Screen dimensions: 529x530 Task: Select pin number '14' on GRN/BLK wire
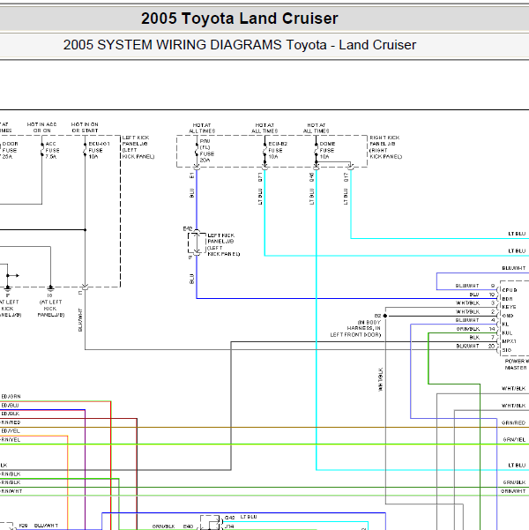click(x=492, y=329)
